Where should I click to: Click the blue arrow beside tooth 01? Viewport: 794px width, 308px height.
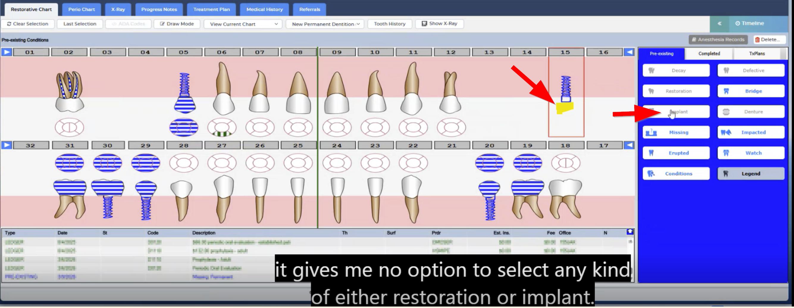coord(7,52)
